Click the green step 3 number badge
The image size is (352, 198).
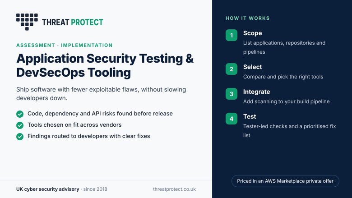tap(232, 94)
